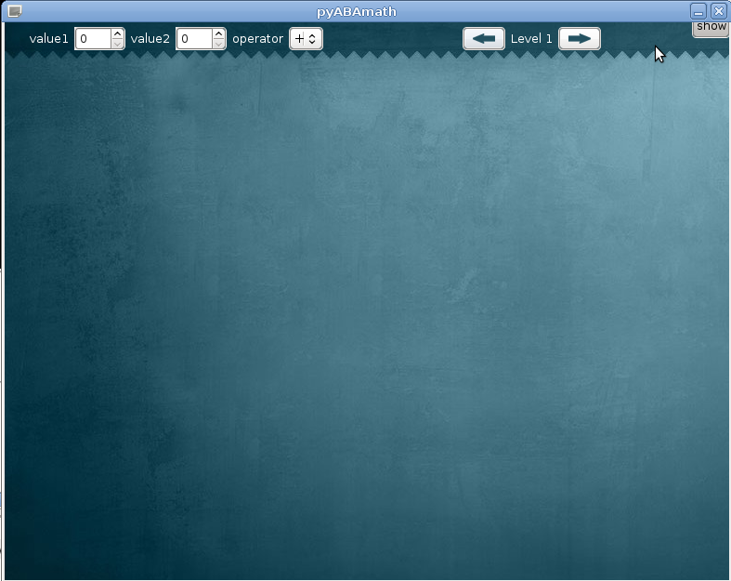Viewport: 731px width, 581px height.
Task: Increment value2 using its up arrow
Action: click(x=219, y=33)
